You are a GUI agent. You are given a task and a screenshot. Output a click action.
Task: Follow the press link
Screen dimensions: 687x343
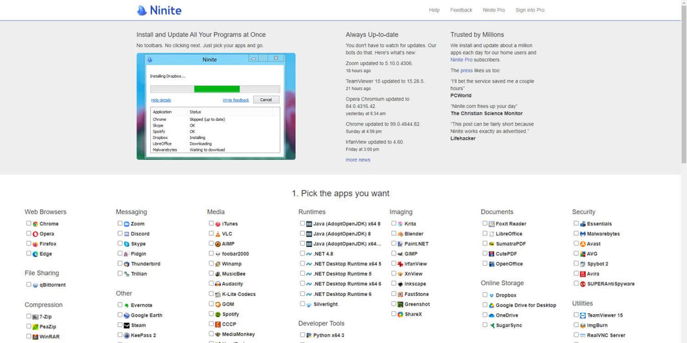pos(467,70)
